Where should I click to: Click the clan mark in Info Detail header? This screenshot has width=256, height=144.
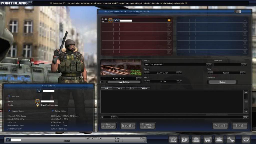(39, 91)
